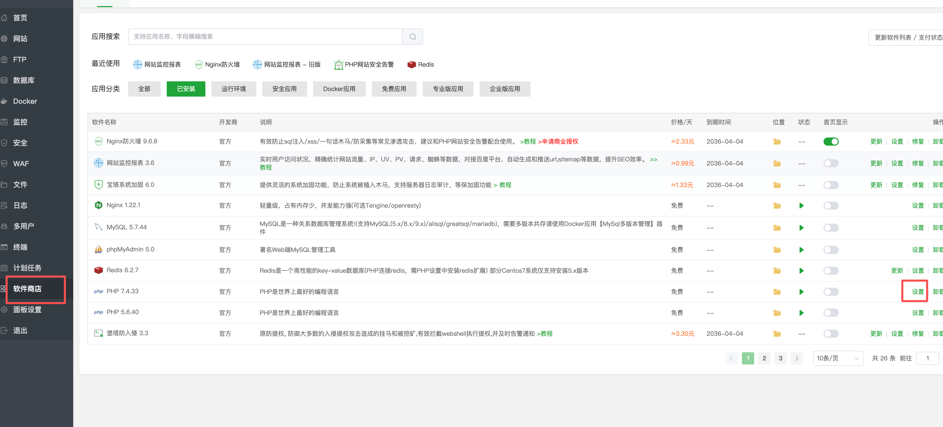Click the Nginx防火墙 WAF shield icon in table
Screen dimensions: 943x427
(98, 141)
